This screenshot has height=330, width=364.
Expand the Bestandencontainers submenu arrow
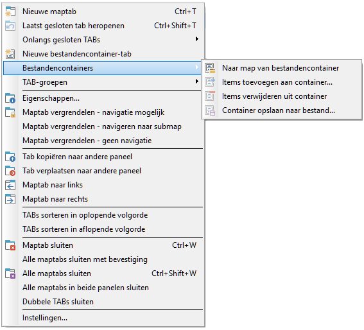coord(197,67)
